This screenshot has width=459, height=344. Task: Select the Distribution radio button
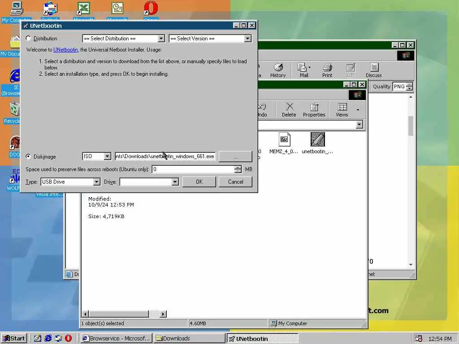coord(28,39)
